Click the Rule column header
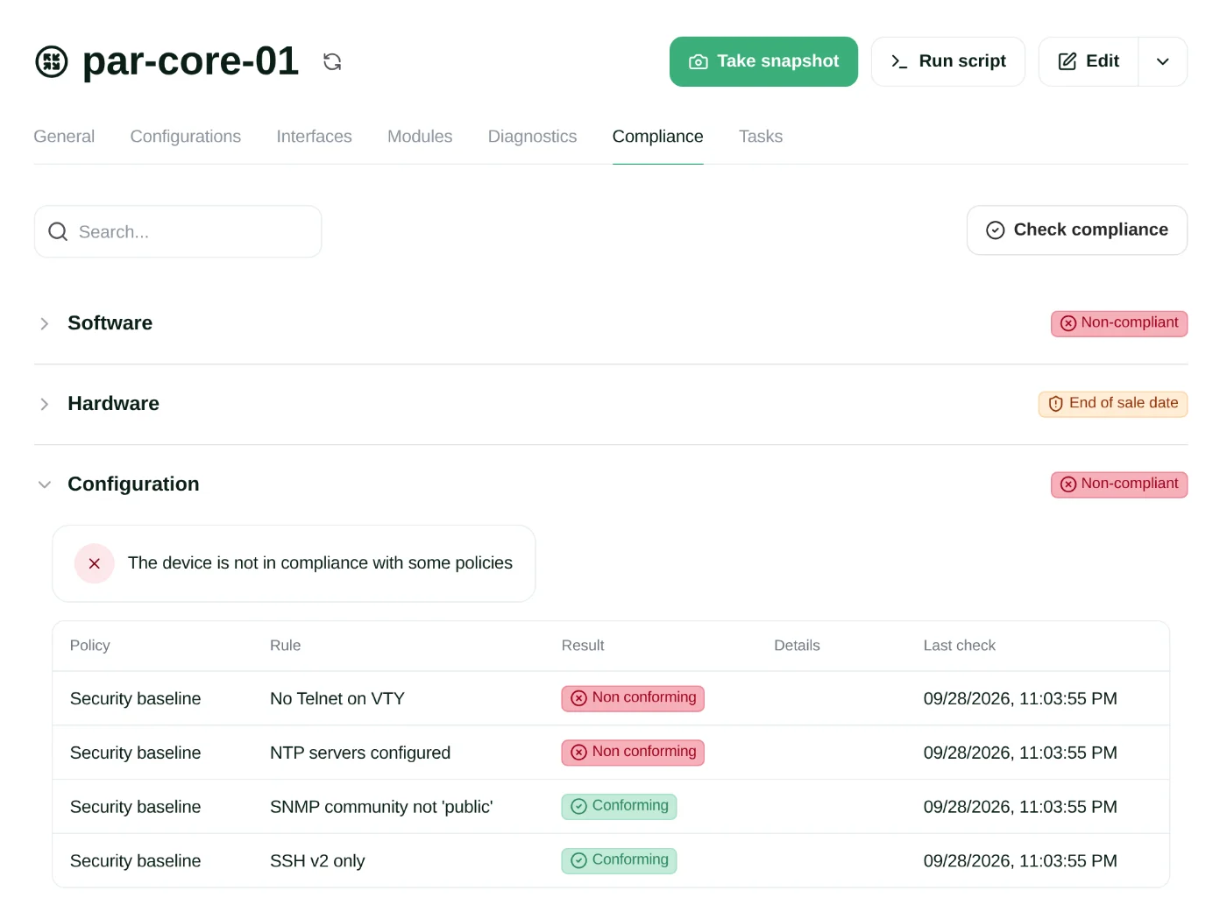This screenshot has width=1227, height=912. tap(285, 646)
